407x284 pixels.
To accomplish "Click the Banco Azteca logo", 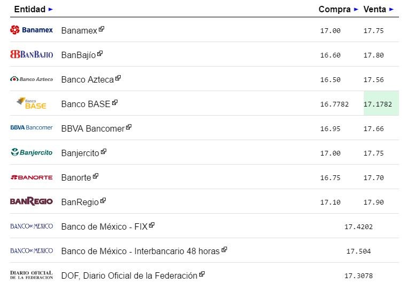I will point(32,79).
